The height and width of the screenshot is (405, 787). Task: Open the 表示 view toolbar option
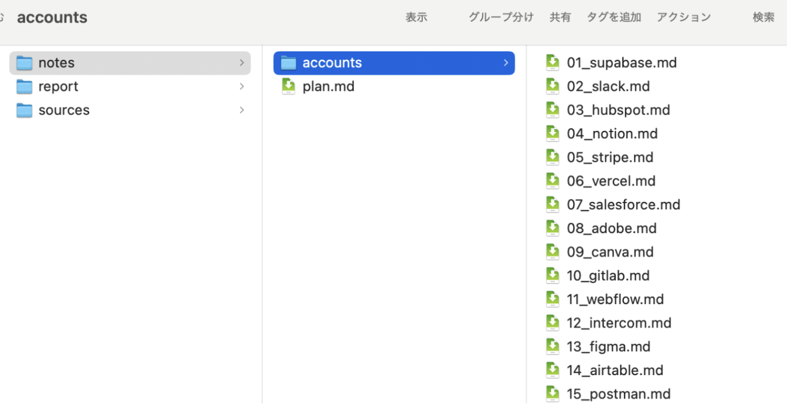tap(416, 17)
